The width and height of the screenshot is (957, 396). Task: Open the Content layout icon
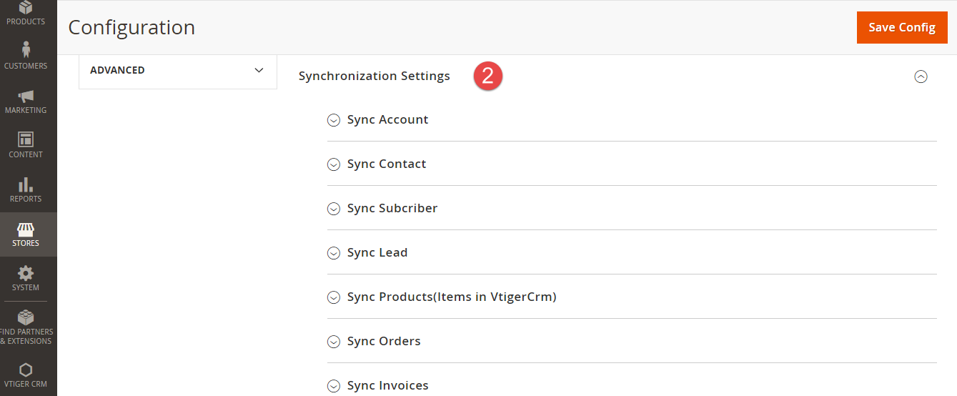(26, 139)
